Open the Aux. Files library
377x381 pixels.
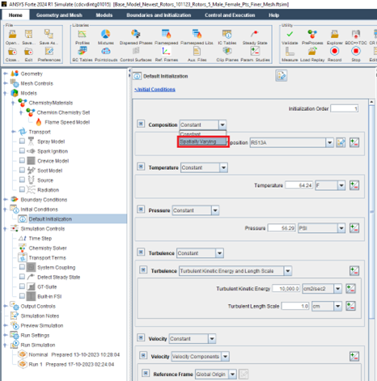click(x=197, y=51)
